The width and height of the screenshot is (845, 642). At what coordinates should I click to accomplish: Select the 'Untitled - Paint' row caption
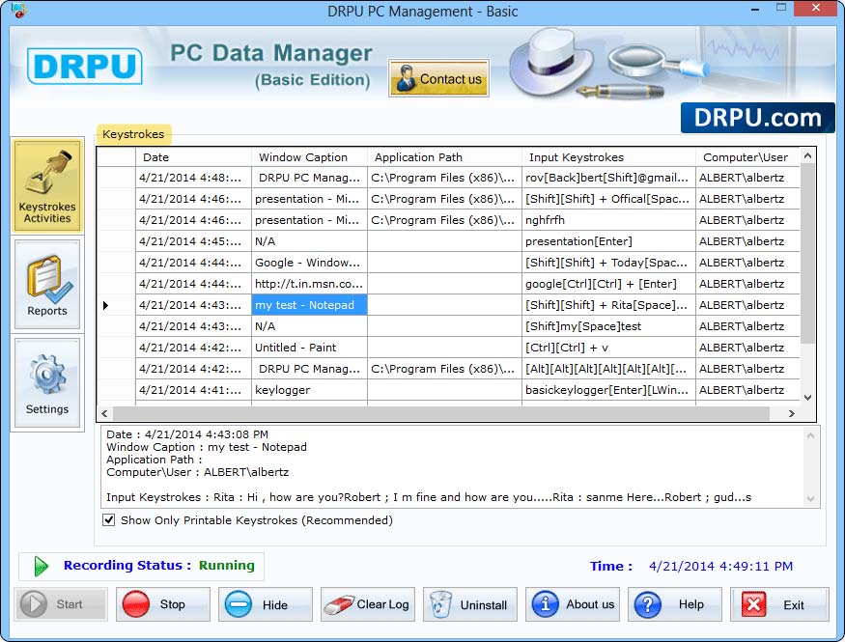click(x=309, y=348)
